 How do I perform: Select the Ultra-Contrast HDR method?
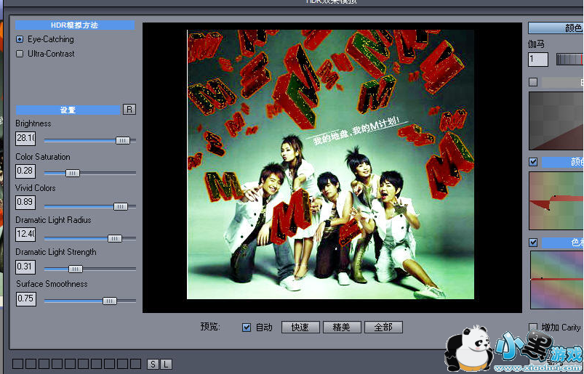click(x=20, y=54)
